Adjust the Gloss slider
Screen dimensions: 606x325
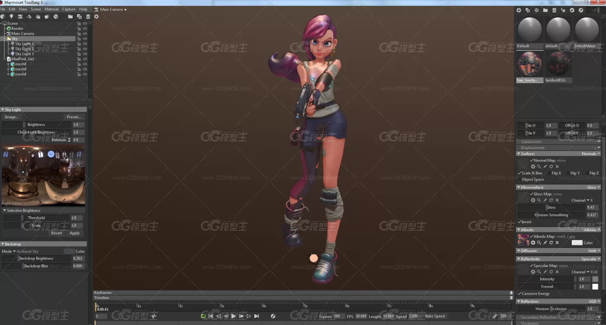pos(552,207)
